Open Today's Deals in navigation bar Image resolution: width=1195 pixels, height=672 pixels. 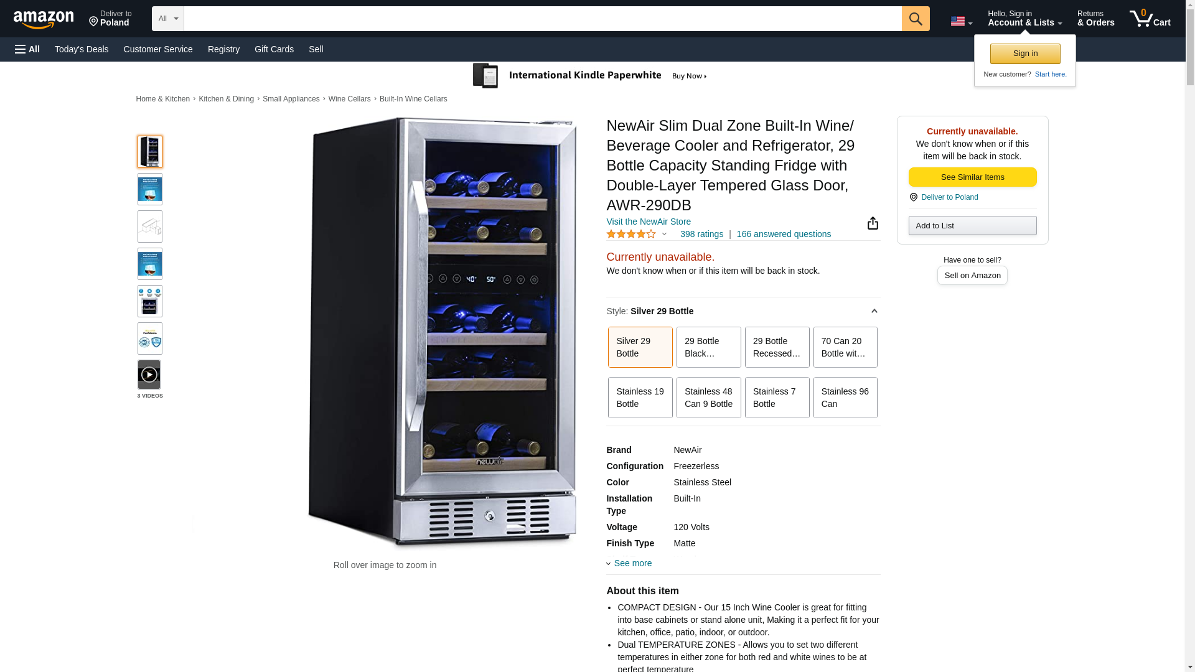[82, 49]
